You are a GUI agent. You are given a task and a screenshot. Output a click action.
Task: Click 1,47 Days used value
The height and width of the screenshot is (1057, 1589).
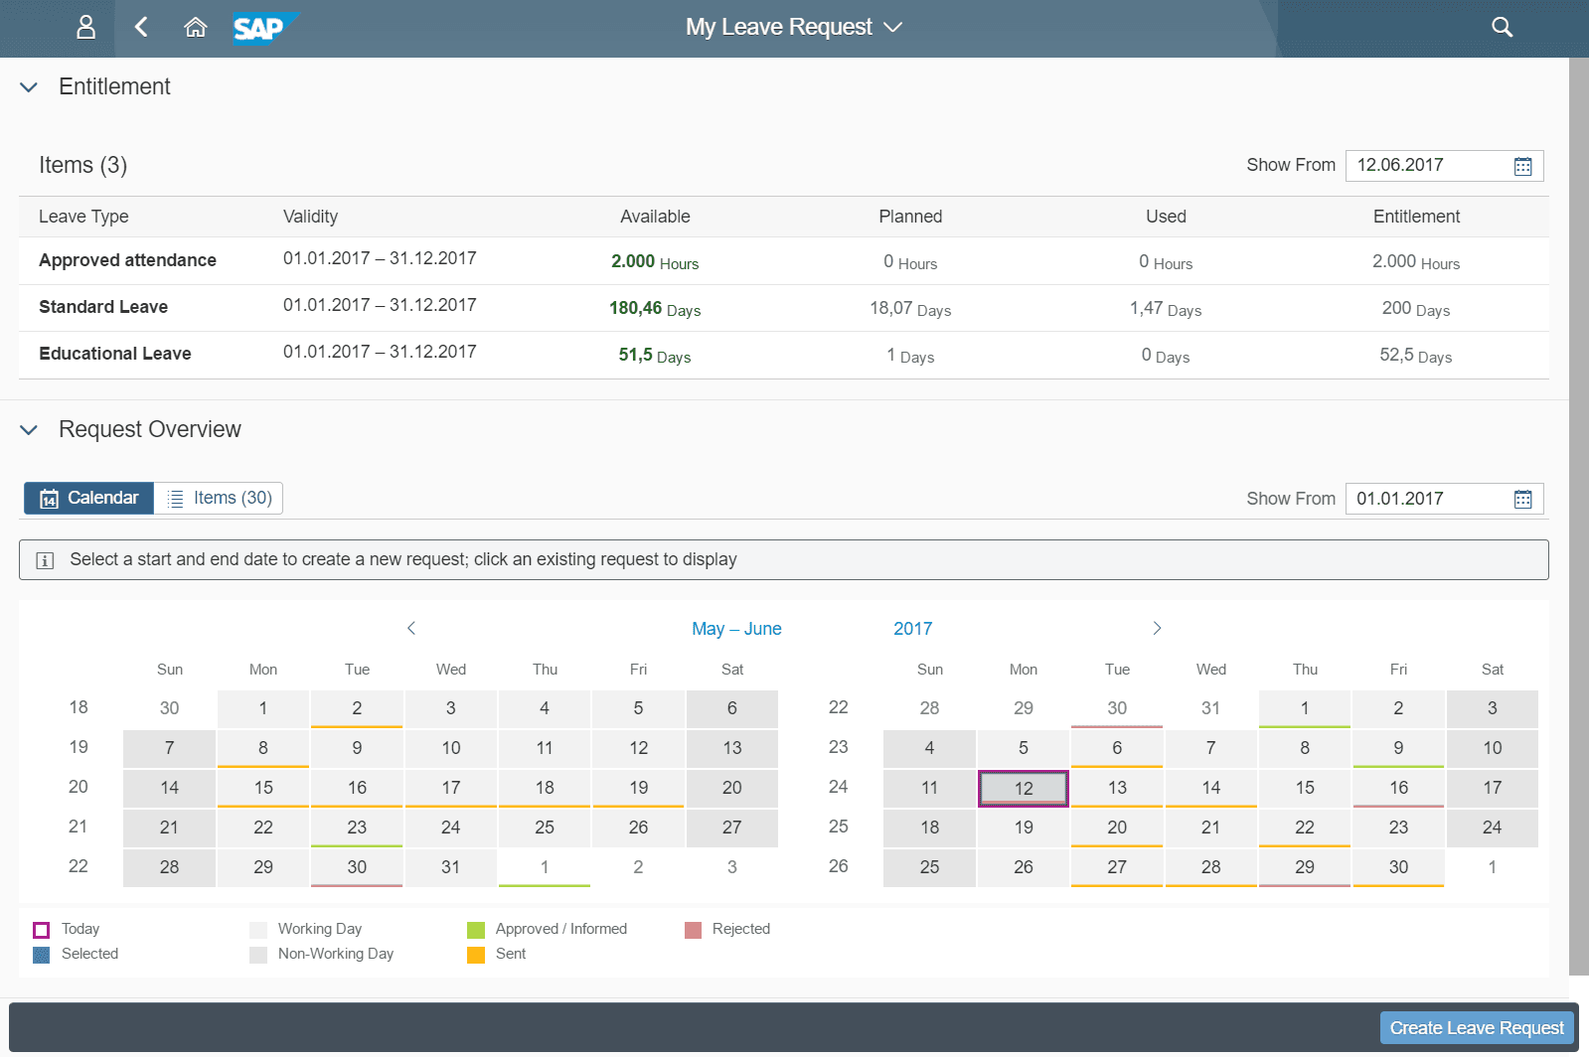point(1166,309)
